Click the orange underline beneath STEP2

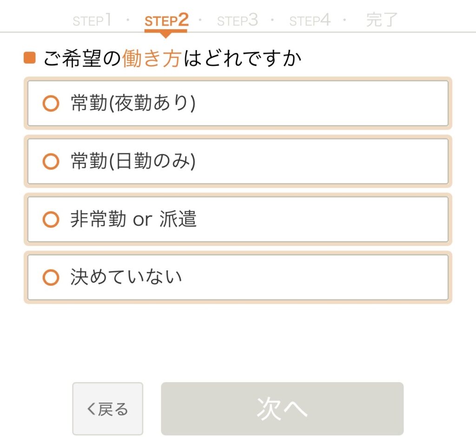(x=165, y=31)
